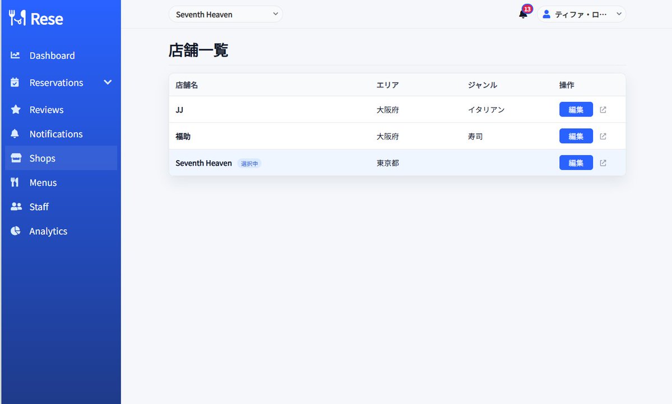Click the user avatar icon in header

(546, 15)
